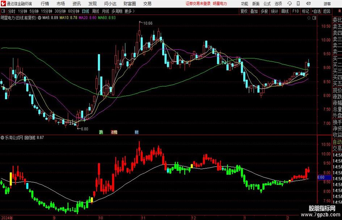The height and width of the screenshot is (220, 342).
Task: Switch to 15分钟 period
Action: 46,11
